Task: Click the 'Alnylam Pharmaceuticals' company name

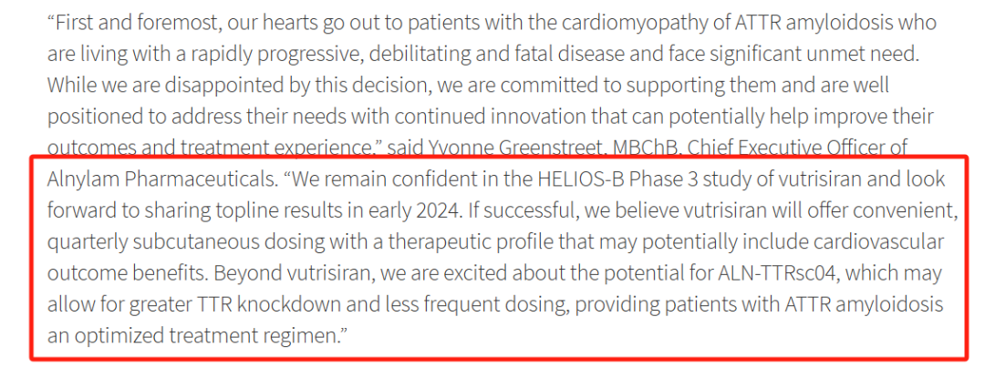Action: (161, 180)
